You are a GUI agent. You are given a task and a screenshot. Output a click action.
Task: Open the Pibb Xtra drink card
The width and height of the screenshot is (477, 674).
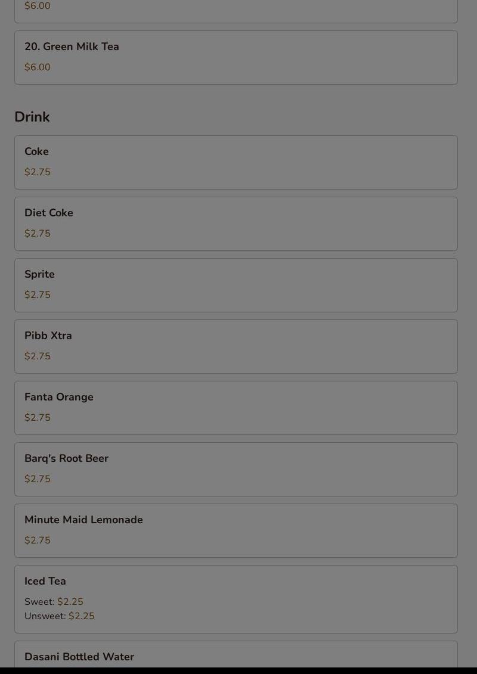point(236,346)
